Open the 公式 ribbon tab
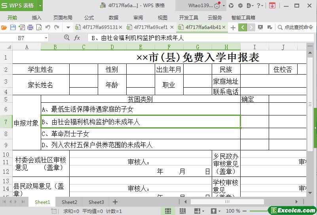Viewport: 317px width, 215px height. pos(89,17)
